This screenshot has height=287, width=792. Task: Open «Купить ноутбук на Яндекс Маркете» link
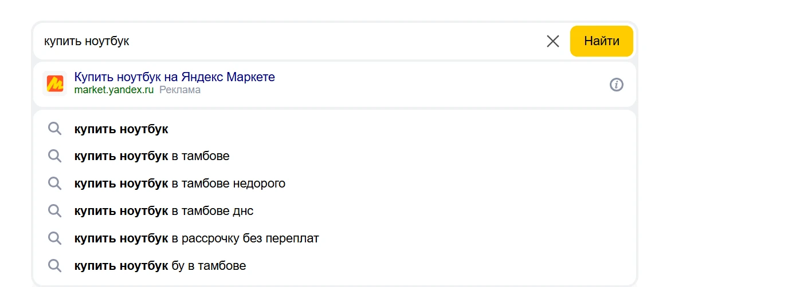point(174,77)
